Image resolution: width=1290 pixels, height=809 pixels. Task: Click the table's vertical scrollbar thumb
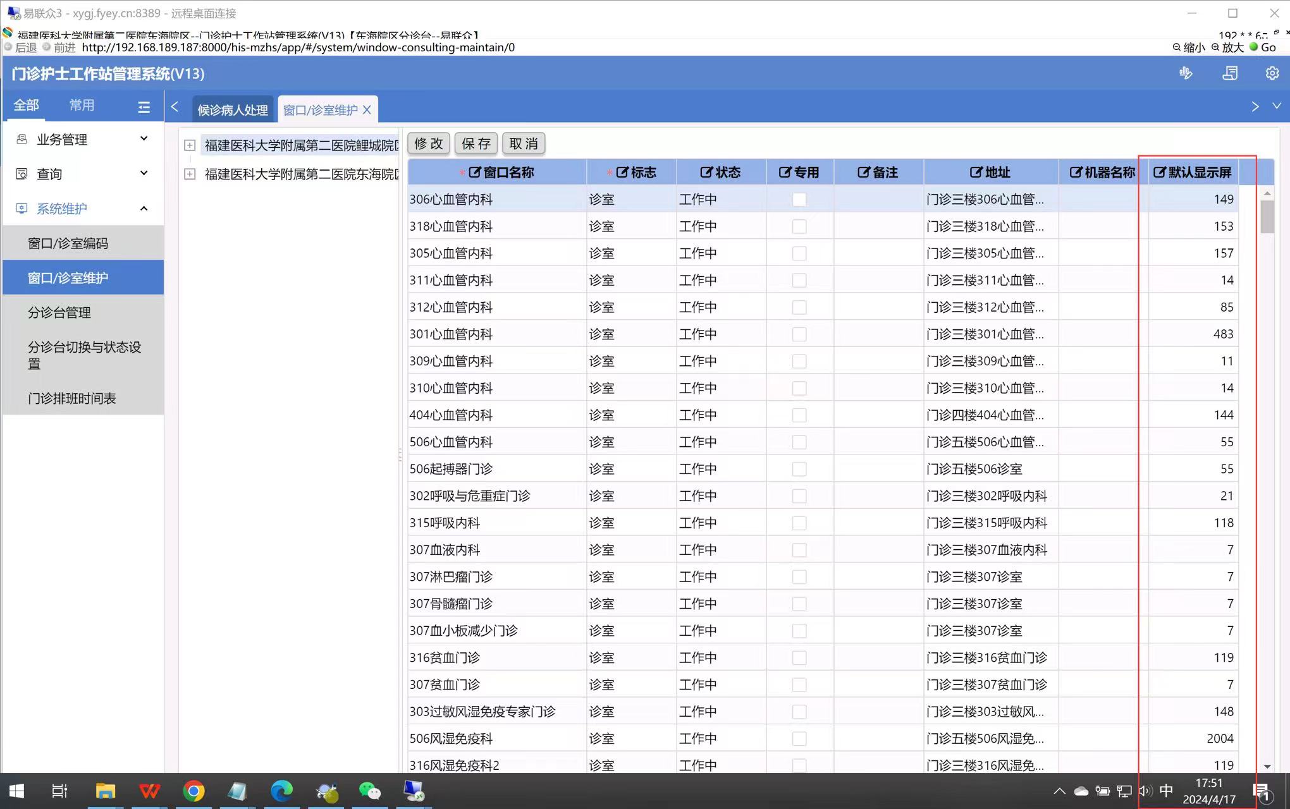click(1267, 217)
